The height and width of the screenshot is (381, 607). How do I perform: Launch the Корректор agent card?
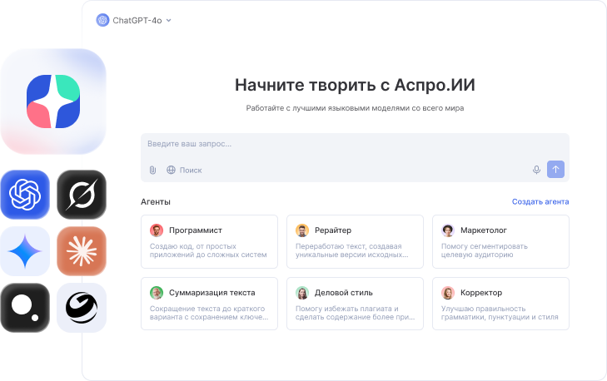click(x=500, y=304)
